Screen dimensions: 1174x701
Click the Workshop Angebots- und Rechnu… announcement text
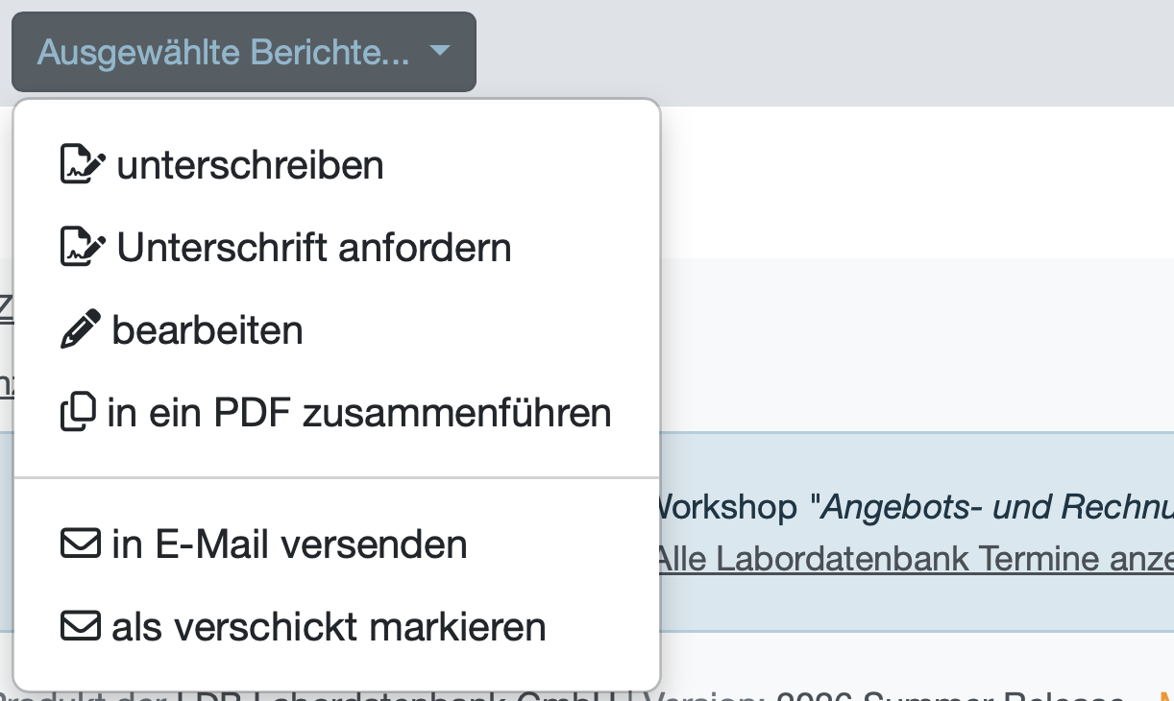[x=917, y=506]
